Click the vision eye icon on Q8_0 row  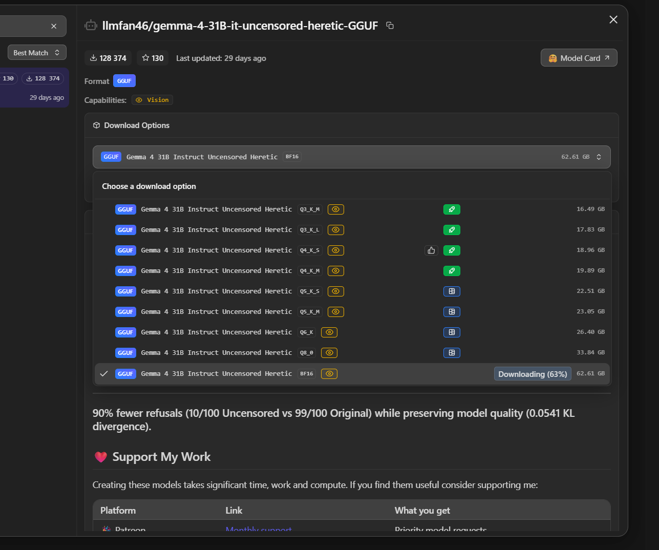coord(329,353)
